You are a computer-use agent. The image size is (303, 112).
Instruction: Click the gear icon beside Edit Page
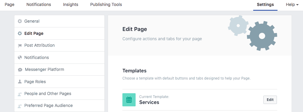tap(20, 33)
